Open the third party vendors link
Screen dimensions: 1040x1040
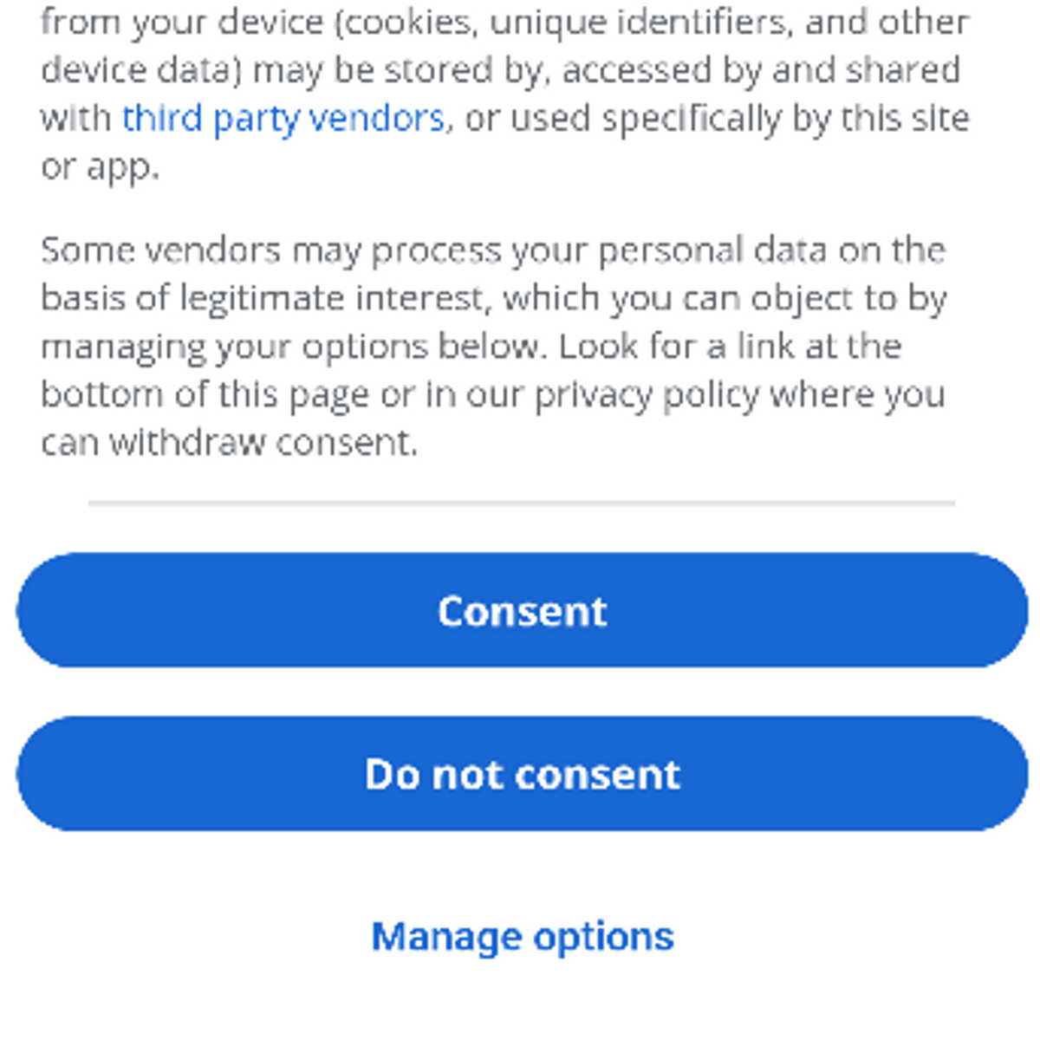point(283,118)
